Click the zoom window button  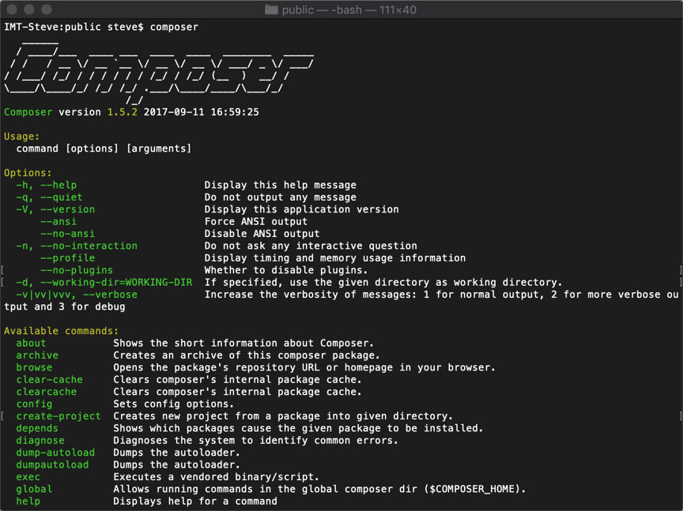coord(46,9)
